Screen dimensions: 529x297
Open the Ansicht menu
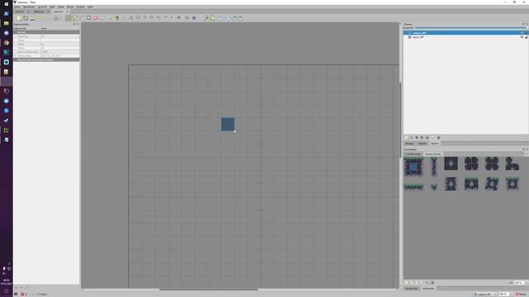[x=42, y=7]
